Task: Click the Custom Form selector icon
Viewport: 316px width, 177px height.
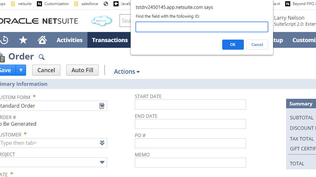Action: 102,106
